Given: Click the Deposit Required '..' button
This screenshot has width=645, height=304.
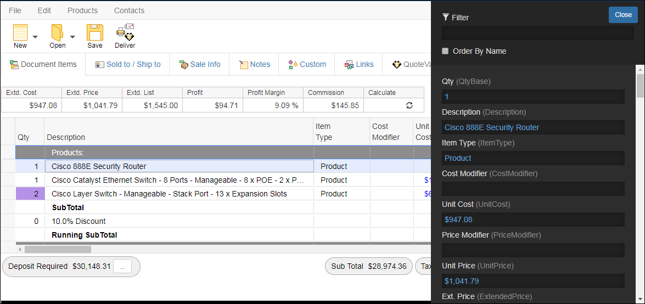Looking at the screenshot, I should pyautogui.click(x=122, y=267).
